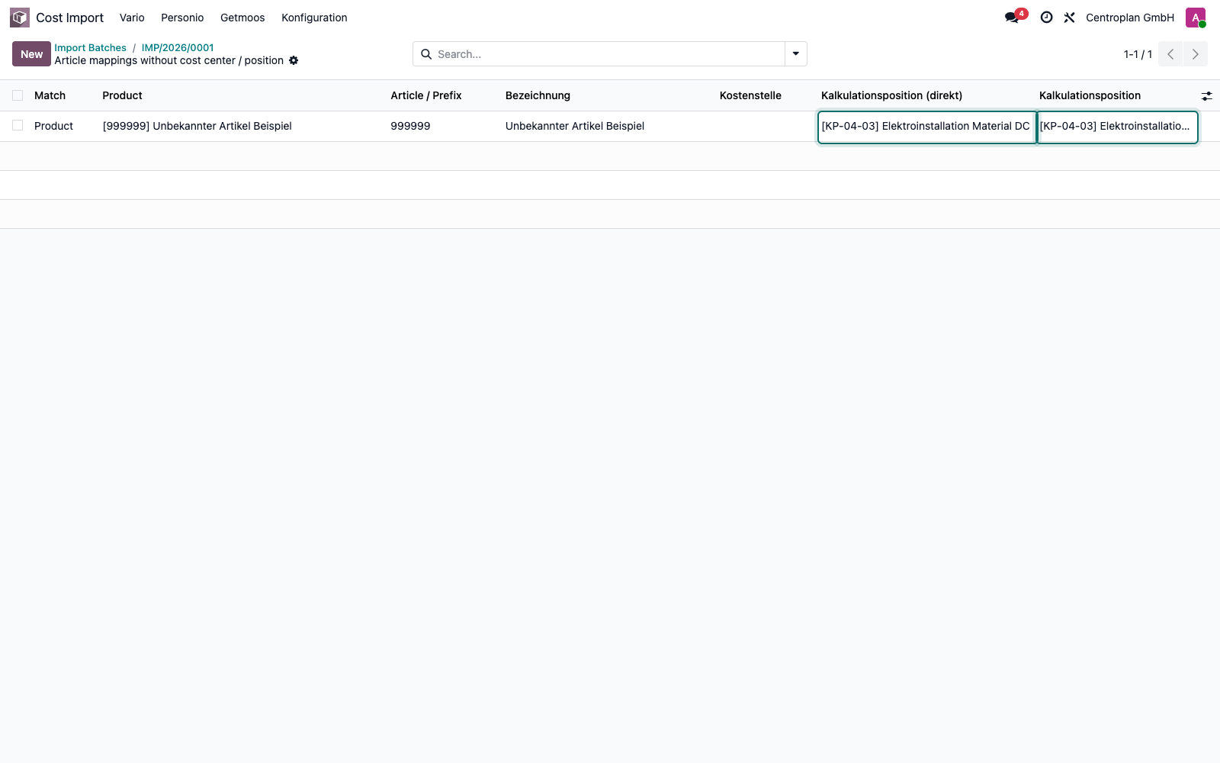Click the New button

click(31, 54)
